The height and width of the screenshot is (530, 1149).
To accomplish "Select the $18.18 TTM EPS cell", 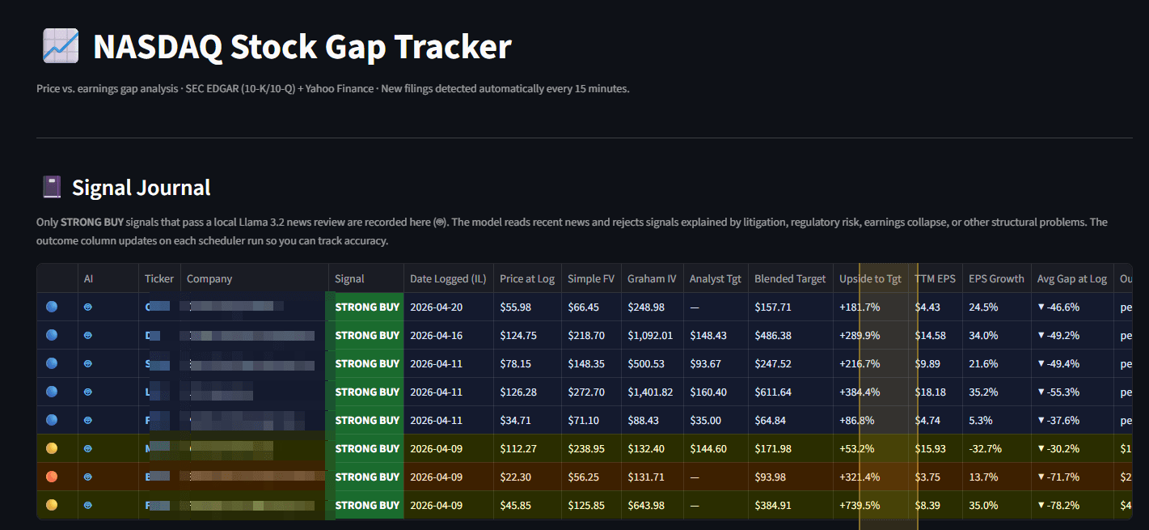I will [x=936, y=392].
